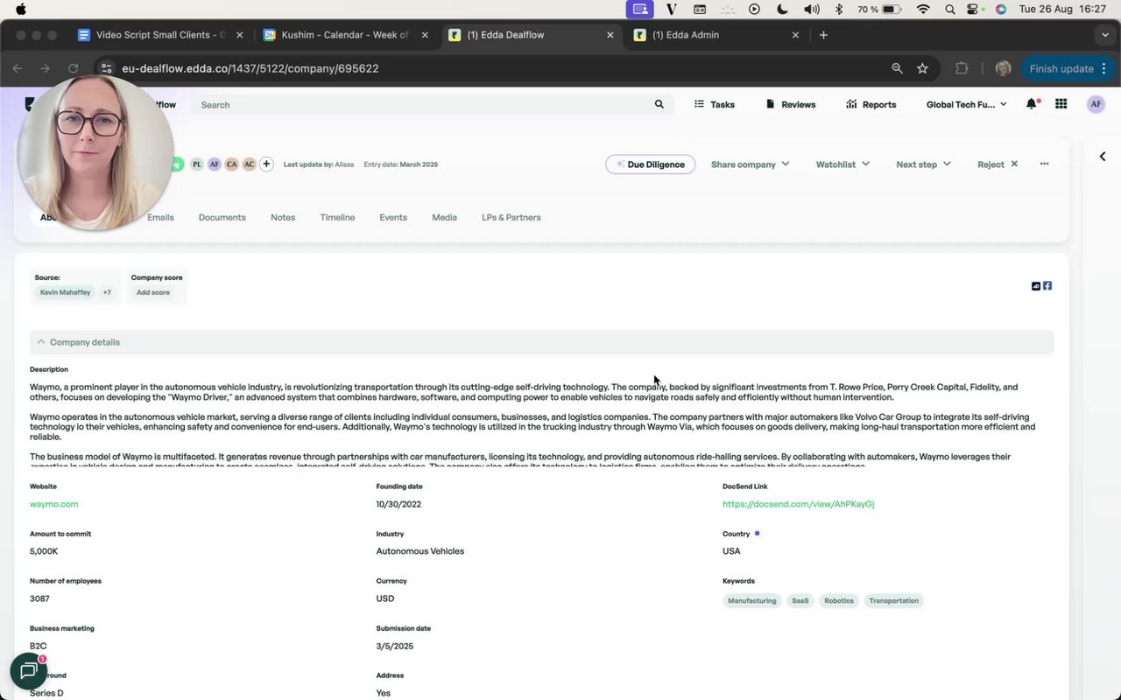This screenshot has width=1121, height=700.
Task: Click the browser address bar URL
Action: 250,68
